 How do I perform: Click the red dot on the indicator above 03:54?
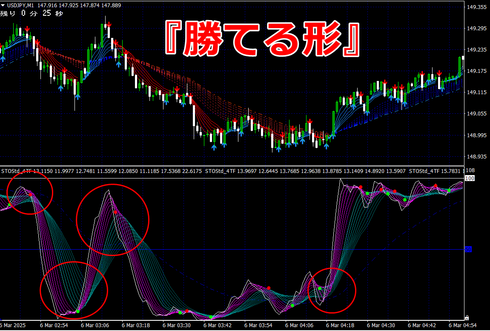[x=269, y=288]
